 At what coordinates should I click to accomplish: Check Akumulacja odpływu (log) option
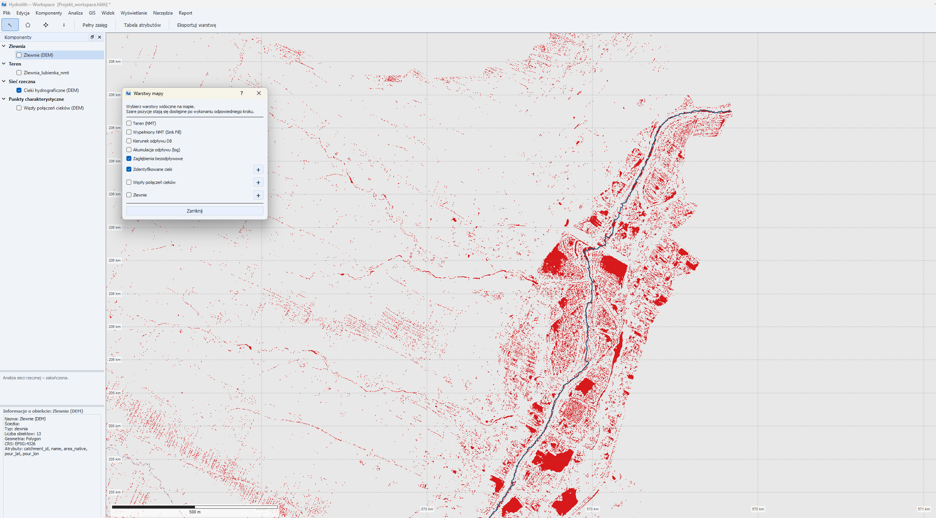click(x=129, y=150)
